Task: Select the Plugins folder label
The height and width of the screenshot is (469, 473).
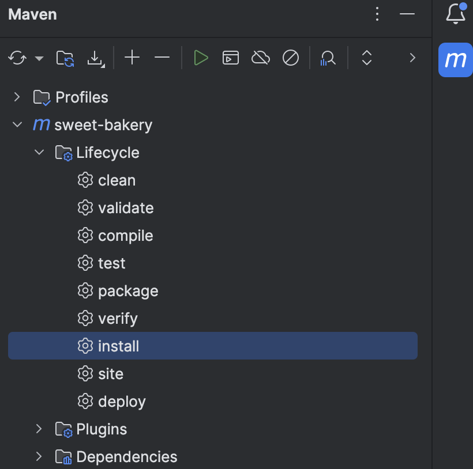Action: 102,429
